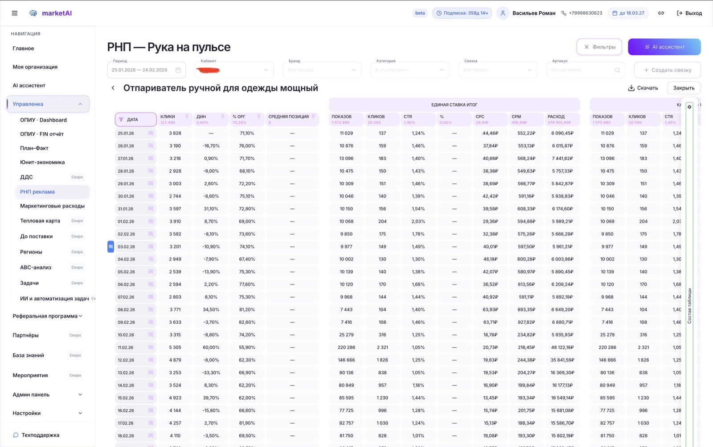
Task: Close the Фильтры panel button
Action: (599, 47)
